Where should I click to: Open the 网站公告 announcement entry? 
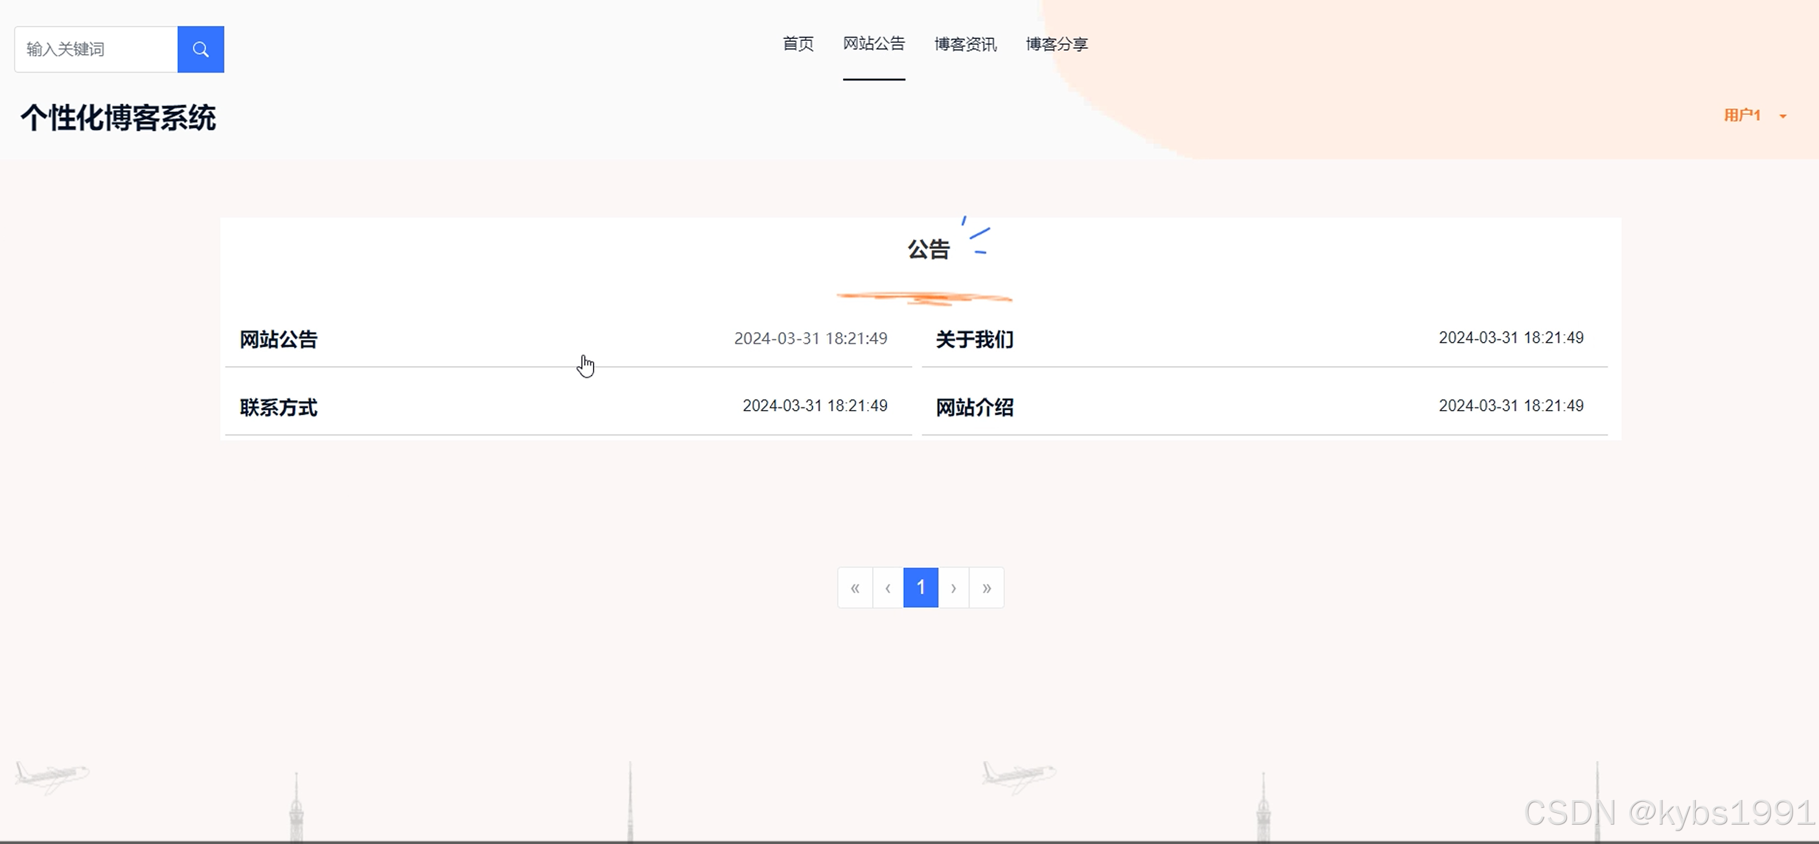[278, 339]
